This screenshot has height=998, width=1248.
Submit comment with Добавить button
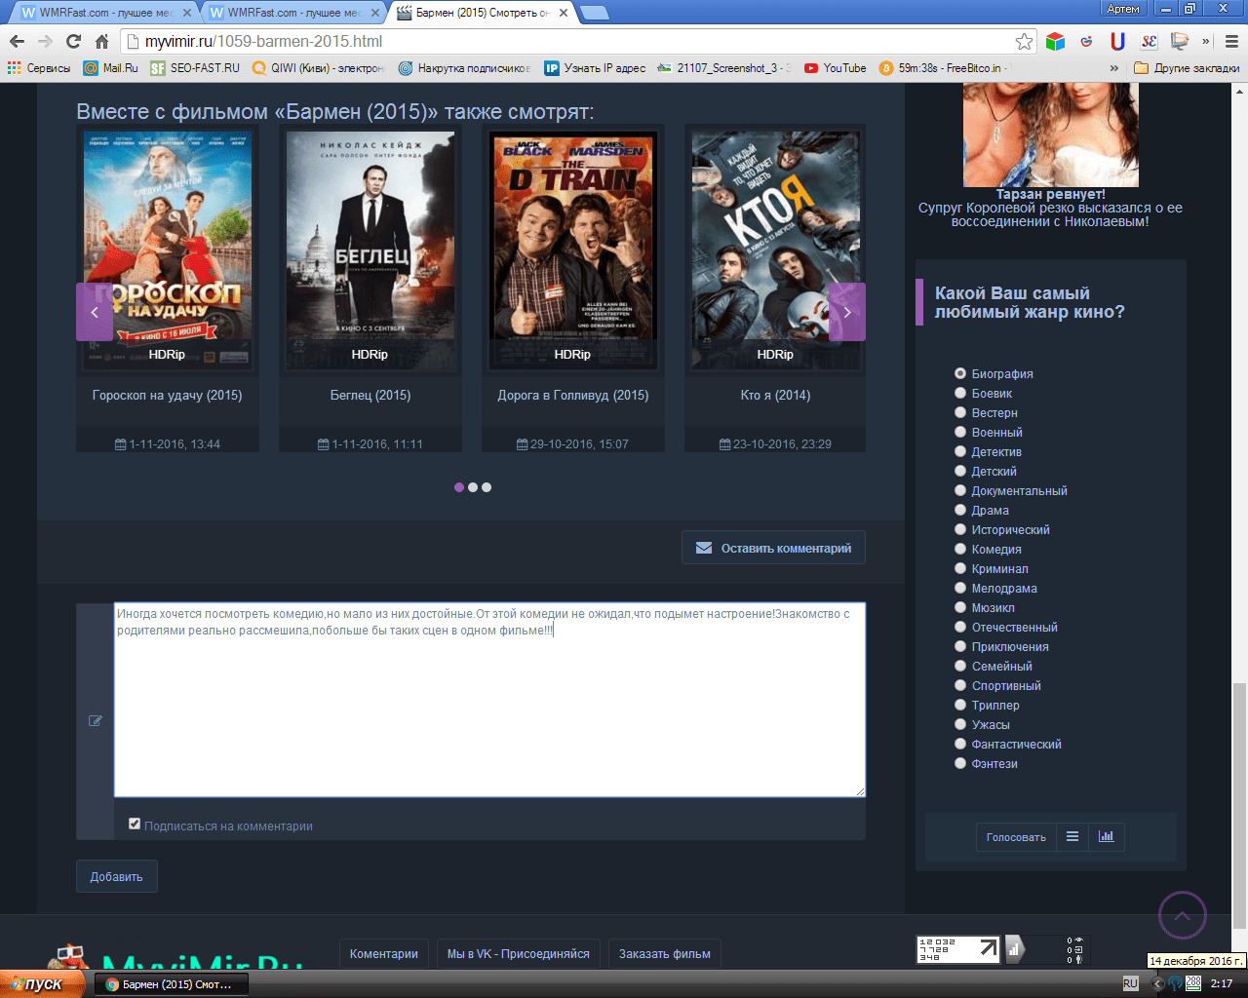coord(117,876)
